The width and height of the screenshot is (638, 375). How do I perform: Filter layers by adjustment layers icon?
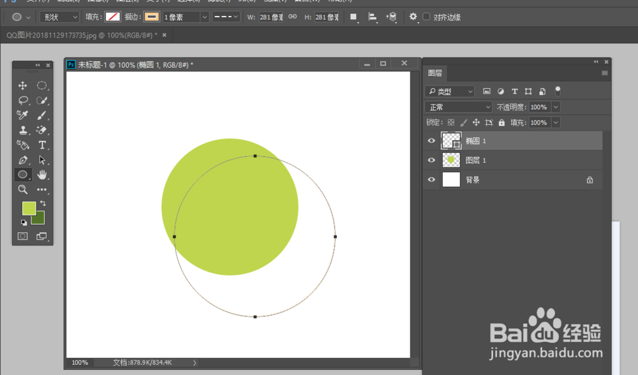point(500,91)
